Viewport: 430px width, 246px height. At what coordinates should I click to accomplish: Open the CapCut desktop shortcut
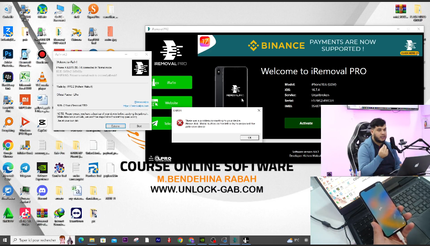point(42,124)
